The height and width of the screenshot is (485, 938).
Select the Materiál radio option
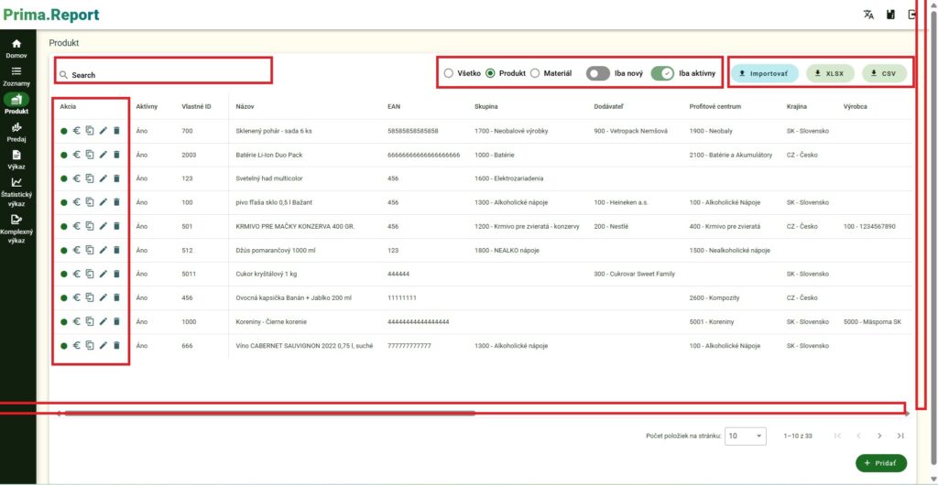click(x=535, y=73)
